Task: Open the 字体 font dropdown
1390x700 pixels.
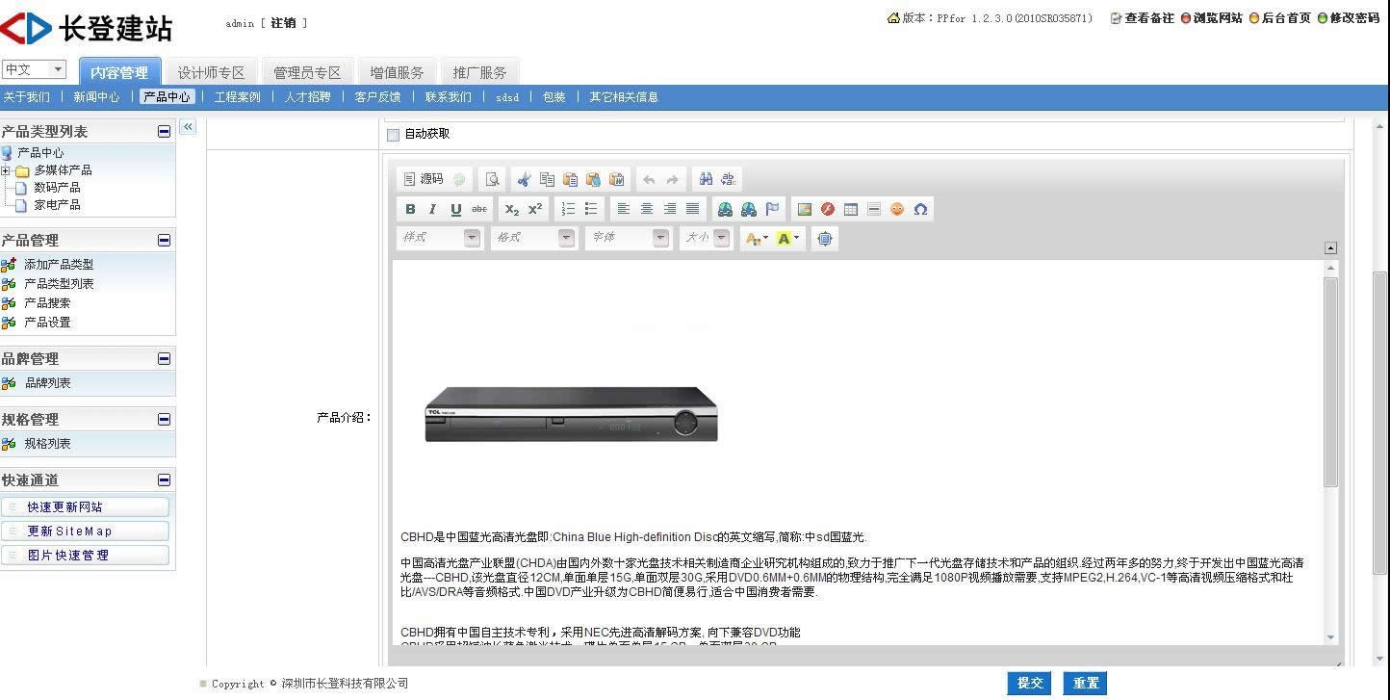Action: click(628, 238)
